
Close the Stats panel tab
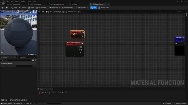coord(51,89)
